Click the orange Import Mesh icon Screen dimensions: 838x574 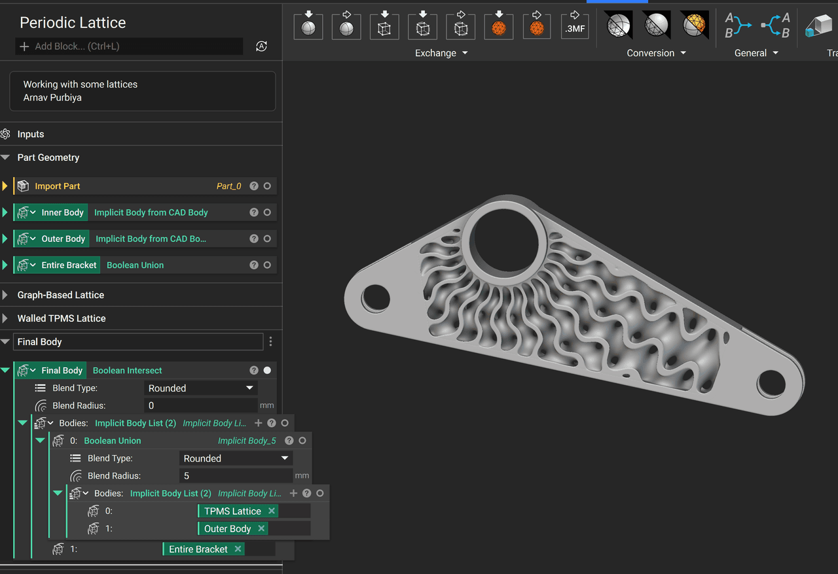coord(498,27)
